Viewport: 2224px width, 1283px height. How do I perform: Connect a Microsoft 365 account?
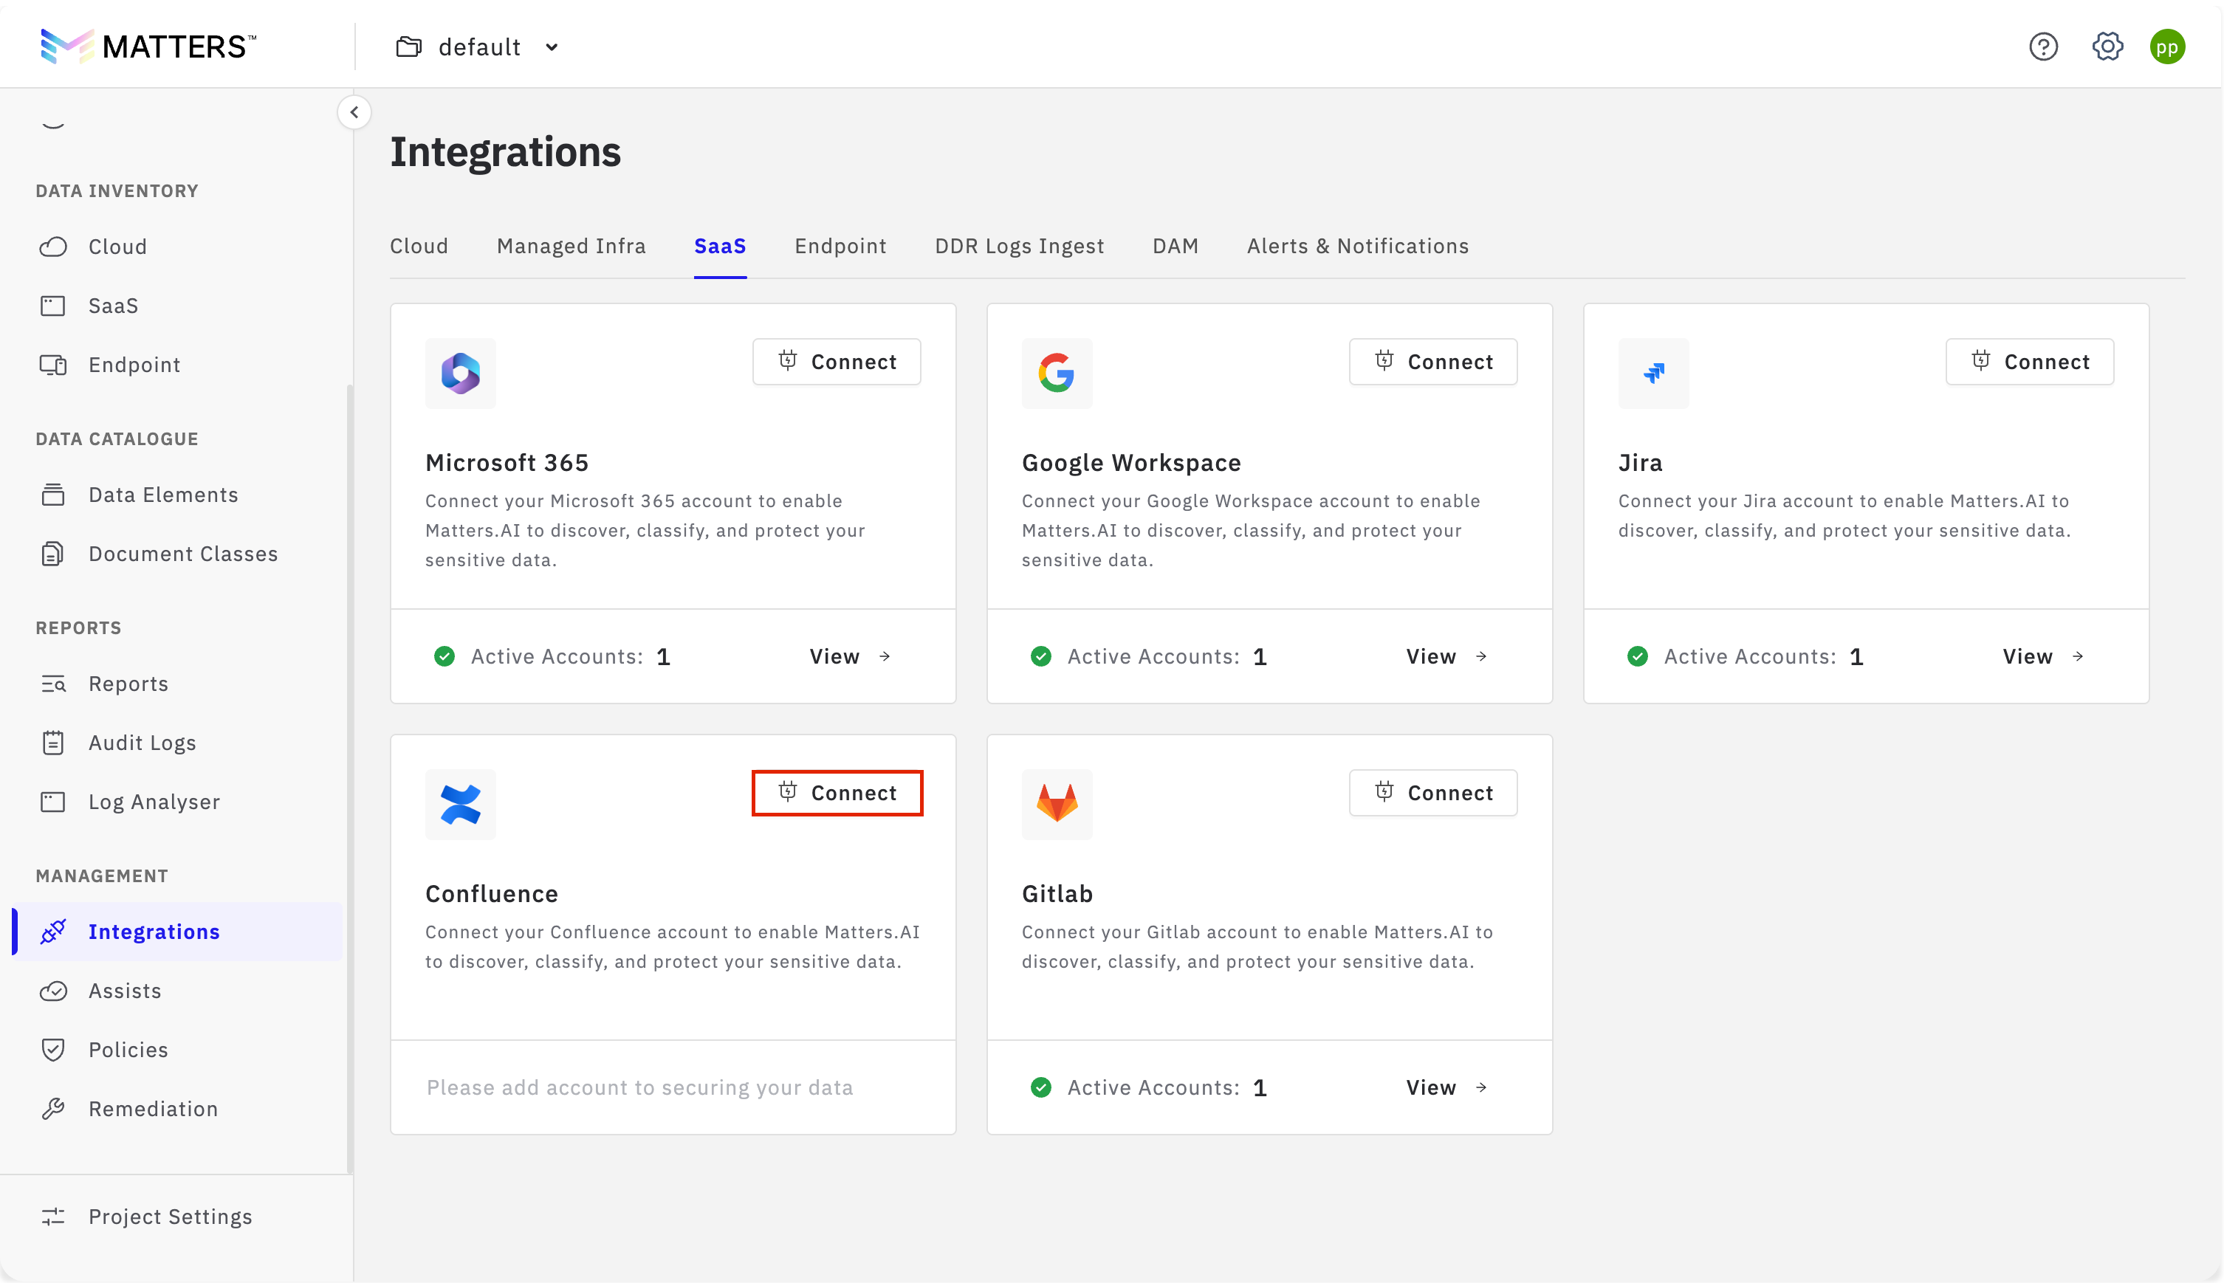click(x=836, y=361)
